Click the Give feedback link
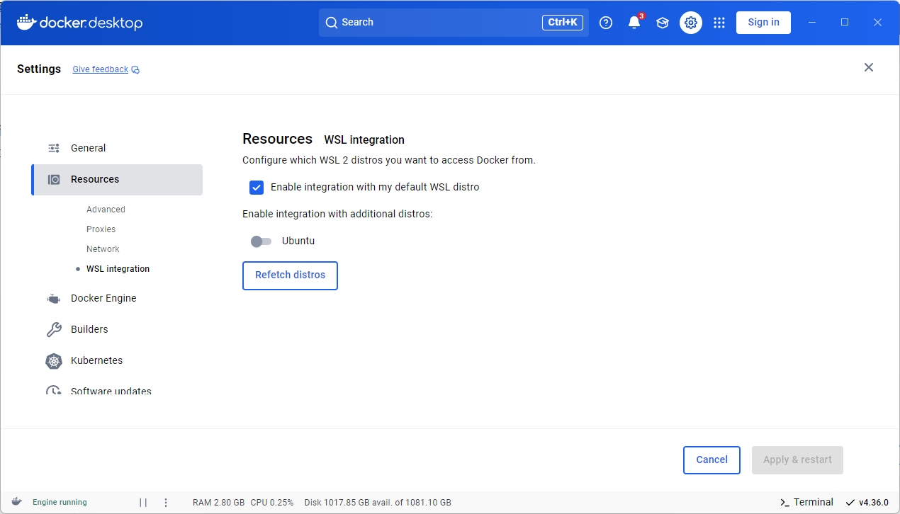Image resolution: width=900 pixels, height=514 pixels. [101, 69]
